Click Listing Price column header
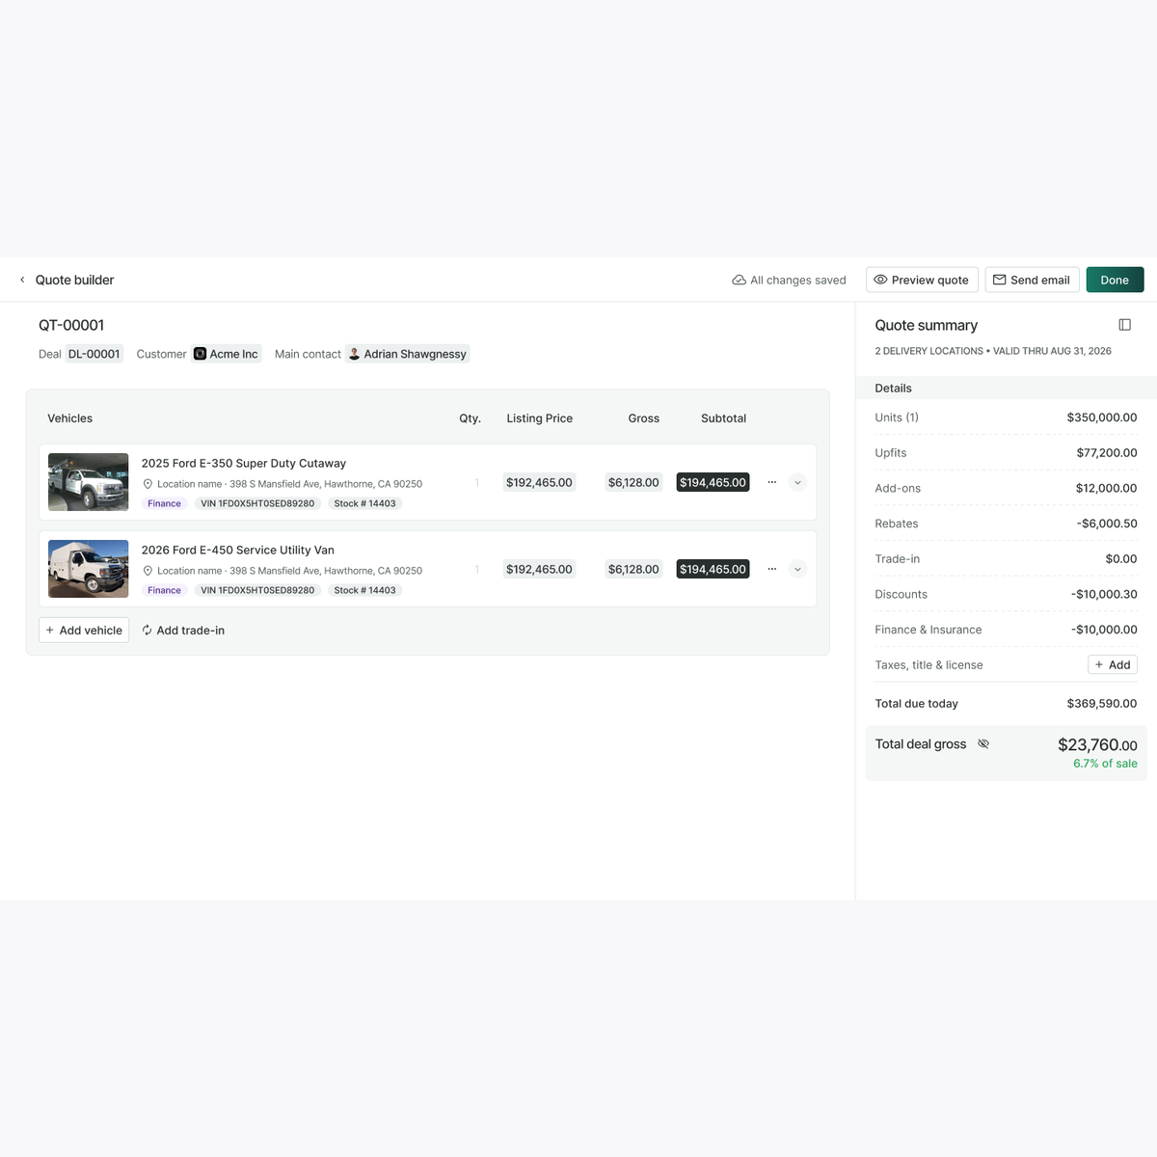Image resolution: width=1157 pixels, height=1157 pixels. tap(539, 418)
